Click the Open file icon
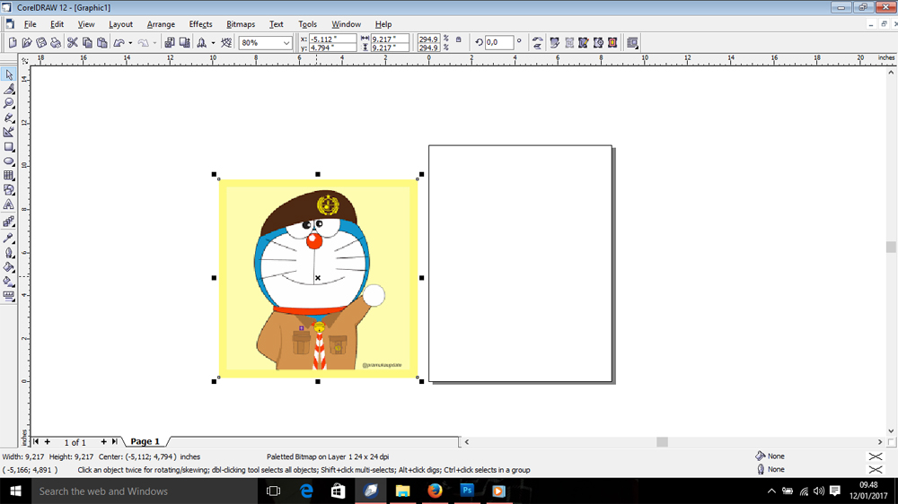The width and height of the screenshot is (898, 504). [x=27, y=42]
